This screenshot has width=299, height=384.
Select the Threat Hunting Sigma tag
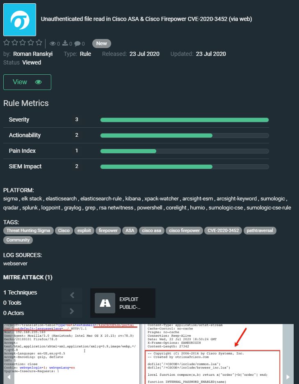[x=28, y=230]
